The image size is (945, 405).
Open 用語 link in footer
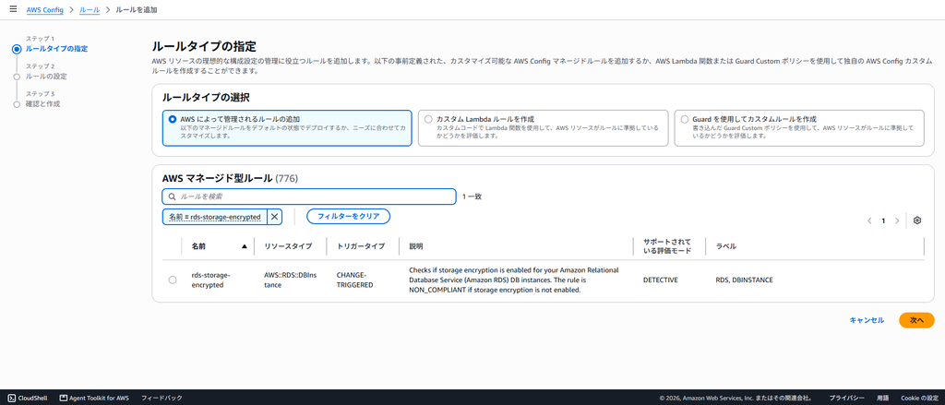point(882,398)
